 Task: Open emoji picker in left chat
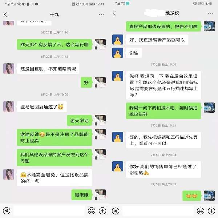pyautogui.click(x=92, y=211)
